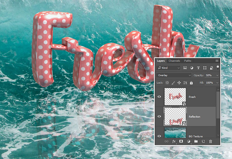The width and height of the screenshot is (232, 159).
Task: Filter layers by shape layers icon
Action: 205,68
